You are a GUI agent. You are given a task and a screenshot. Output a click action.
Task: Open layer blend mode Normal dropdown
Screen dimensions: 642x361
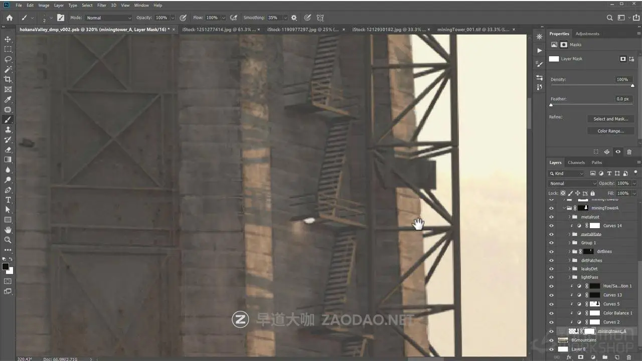click(573, 184)
